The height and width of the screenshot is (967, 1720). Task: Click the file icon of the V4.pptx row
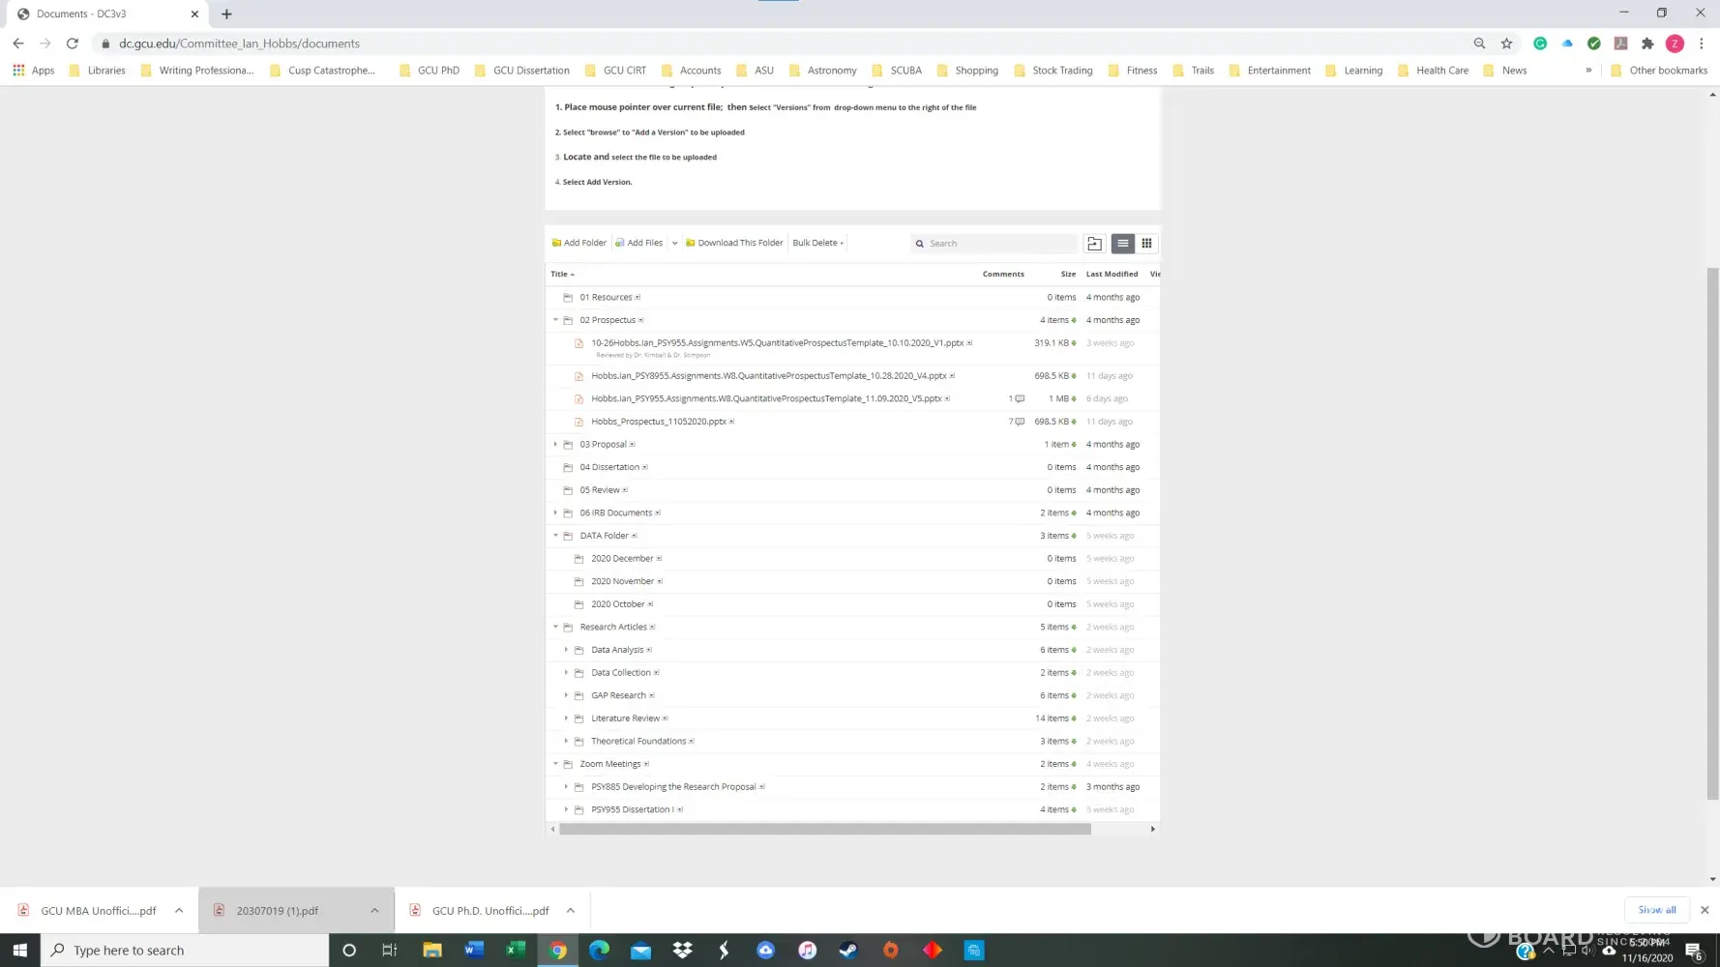578,376
